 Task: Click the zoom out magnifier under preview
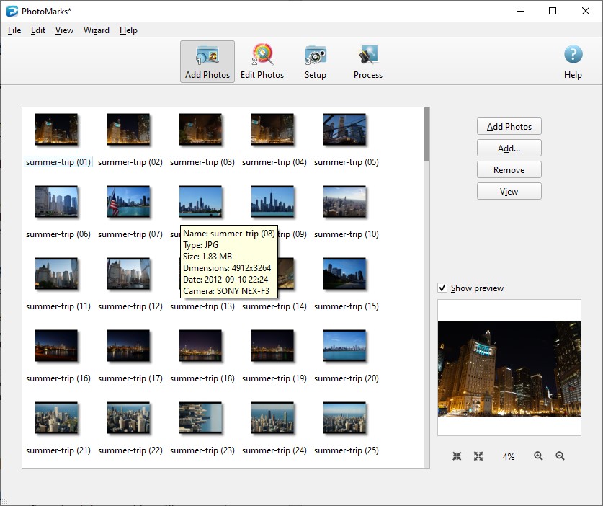click(x=560, y=456)
